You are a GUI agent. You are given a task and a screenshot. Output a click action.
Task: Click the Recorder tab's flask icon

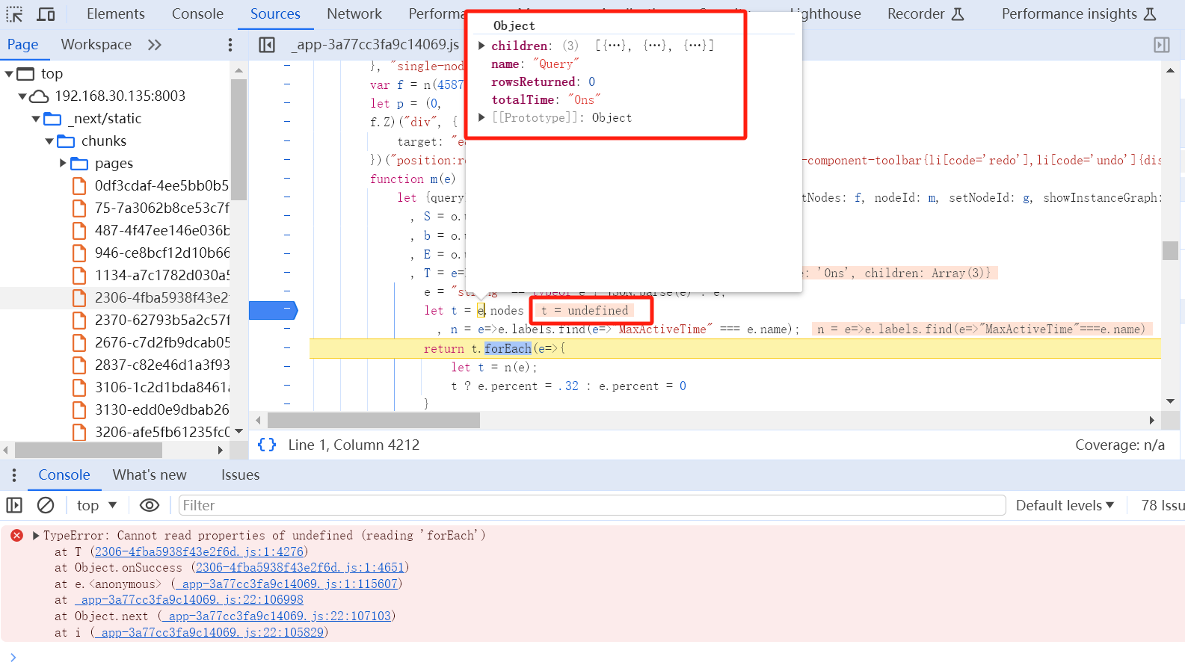[958, 14]
